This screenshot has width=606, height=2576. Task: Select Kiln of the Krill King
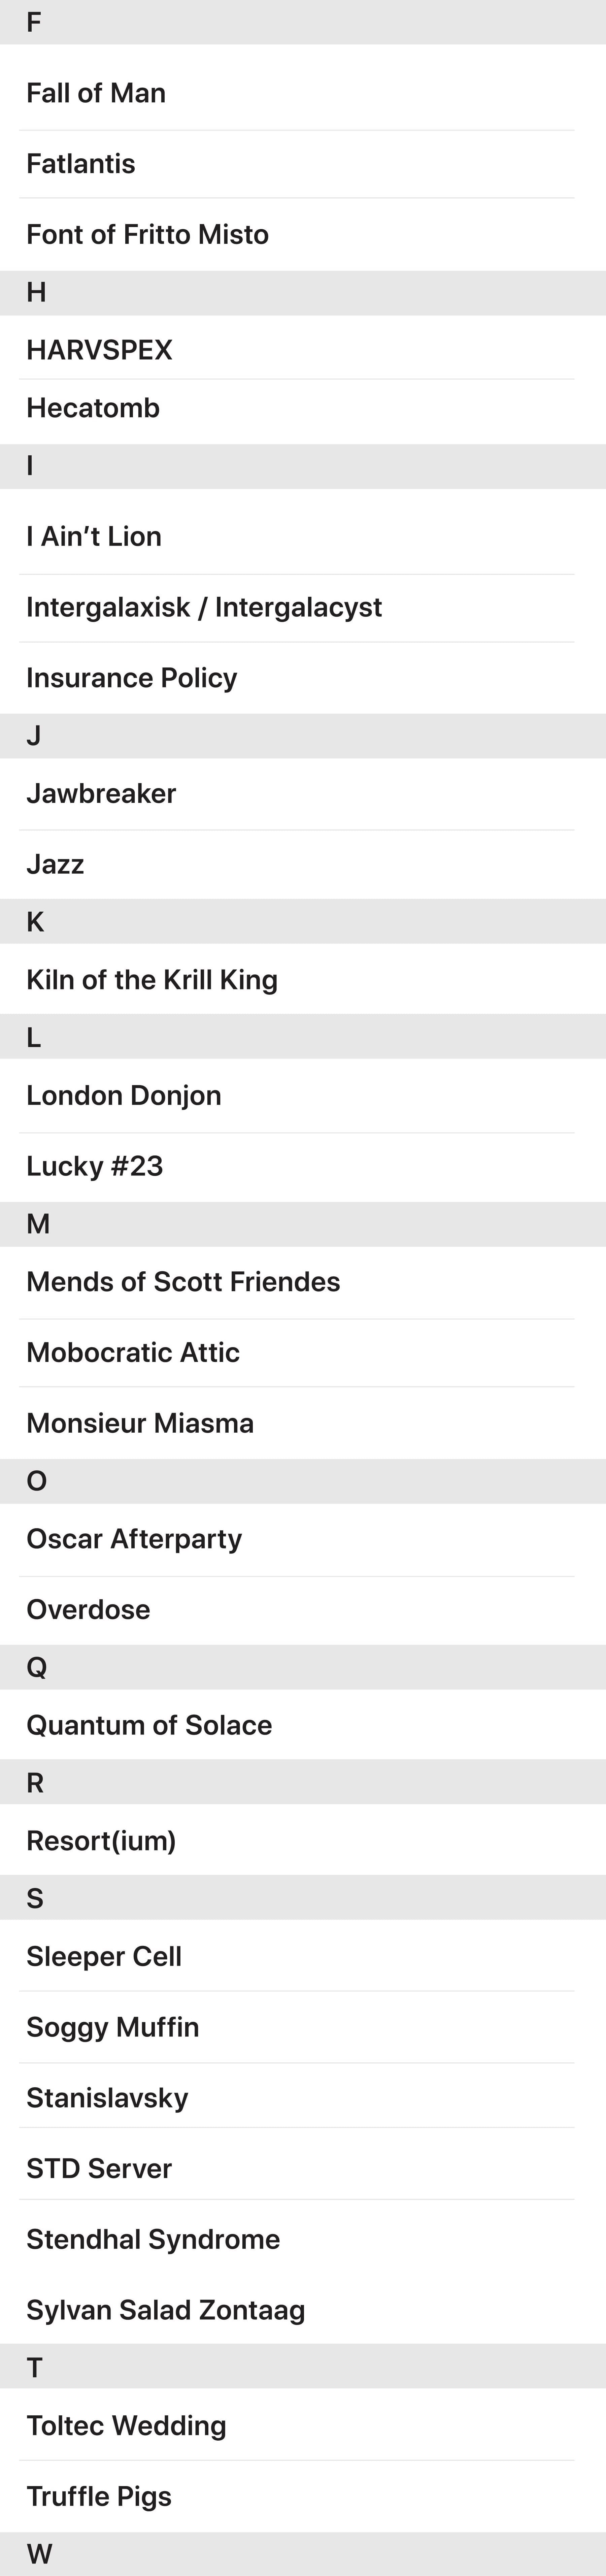[x=152, y=980]
